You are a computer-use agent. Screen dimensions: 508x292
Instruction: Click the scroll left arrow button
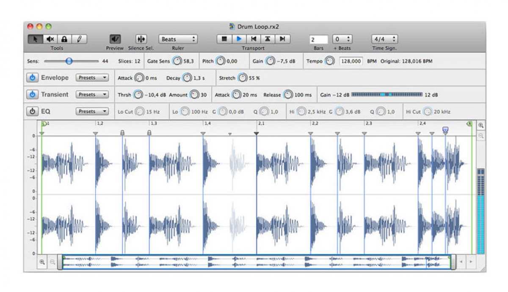coord(462,262)
